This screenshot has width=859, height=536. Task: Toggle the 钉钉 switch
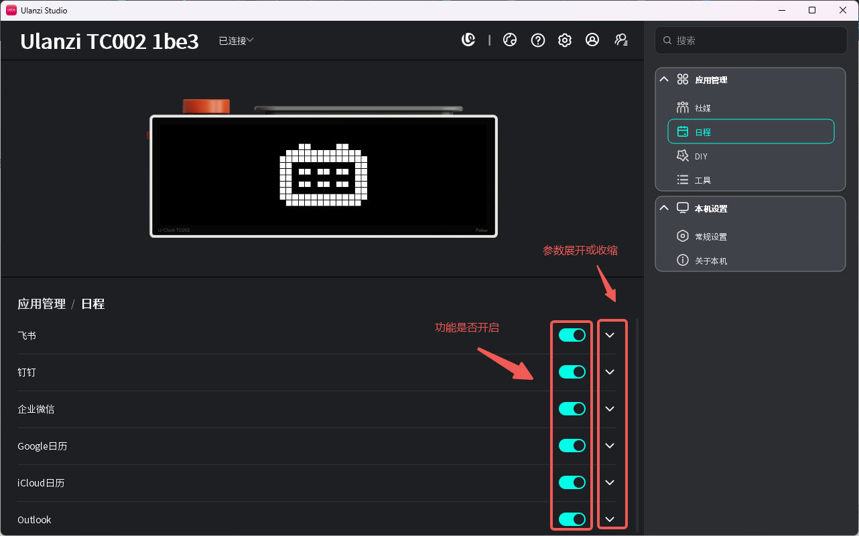click(x=572, y=372)
